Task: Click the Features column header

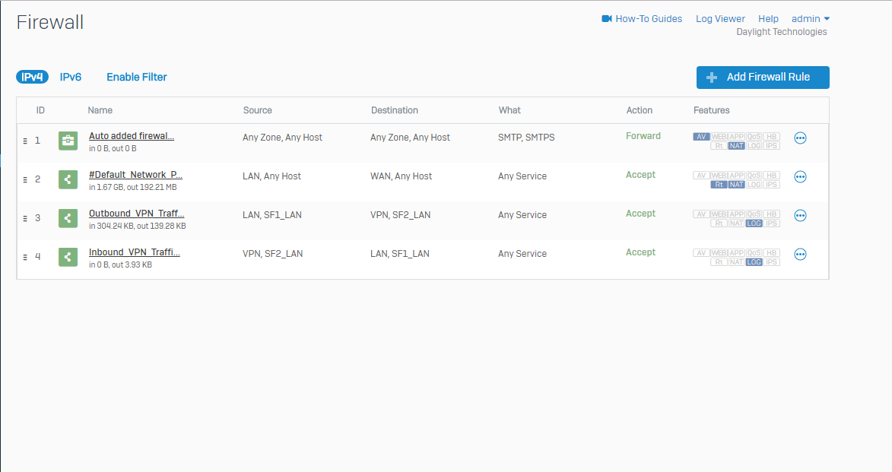Action: (x=711, y=110)
